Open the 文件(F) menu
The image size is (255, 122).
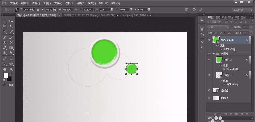coord(14,3)
